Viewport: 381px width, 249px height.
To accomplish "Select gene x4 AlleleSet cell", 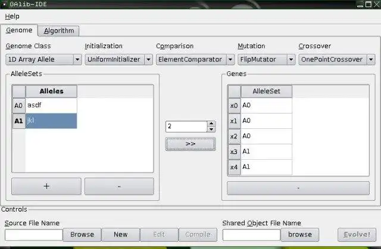I will pos(266,167).
